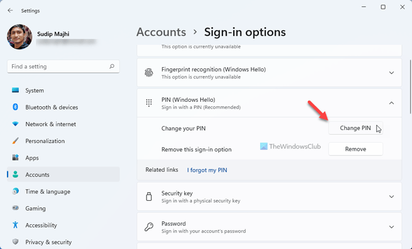Open Privacy & security settings
Image resolution: width=412 pixels, height=249 pixels.
pyautogui.click(x=48, y=242)
